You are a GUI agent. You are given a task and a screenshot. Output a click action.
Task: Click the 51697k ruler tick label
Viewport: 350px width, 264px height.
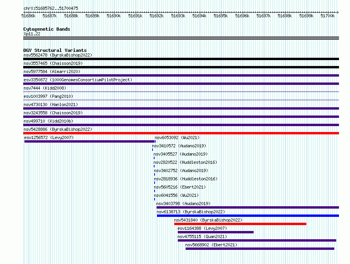point(263,16)
